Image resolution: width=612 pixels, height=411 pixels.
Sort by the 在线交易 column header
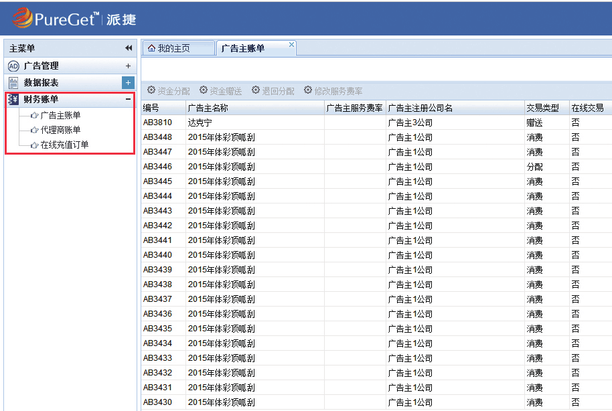591,108
